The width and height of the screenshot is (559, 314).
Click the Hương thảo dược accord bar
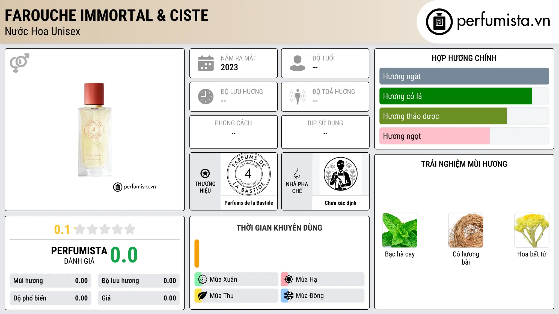(x=464, y=116)
